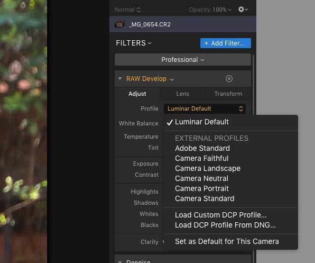
Task: Click the Blacks label
Action: click(x=150, y=225)
